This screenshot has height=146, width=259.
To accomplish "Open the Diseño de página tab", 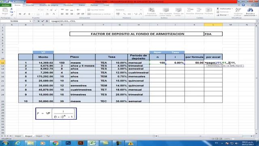I will (49, 5).
